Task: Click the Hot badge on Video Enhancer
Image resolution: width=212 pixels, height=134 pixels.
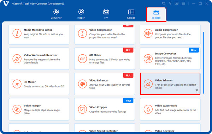Action: click(128, 75)
